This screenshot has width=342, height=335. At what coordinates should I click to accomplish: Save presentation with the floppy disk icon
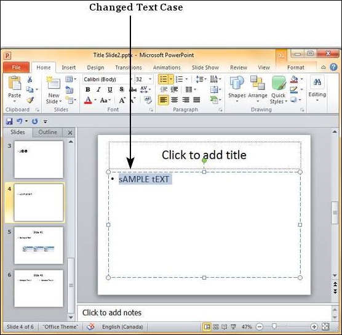(9, 121)
